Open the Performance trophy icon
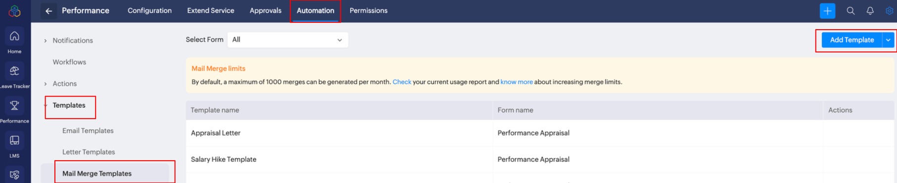897x183 pixels. coord(14,105)
